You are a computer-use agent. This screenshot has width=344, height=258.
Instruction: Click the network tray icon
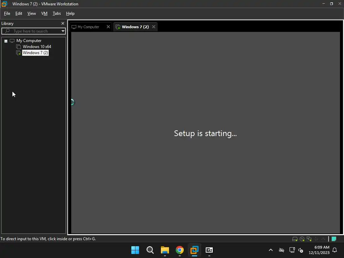(x=292, y=250)
